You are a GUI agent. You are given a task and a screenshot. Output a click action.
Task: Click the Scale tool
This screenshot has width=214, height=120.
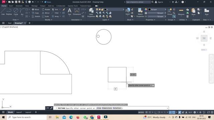tap(45, 16)
